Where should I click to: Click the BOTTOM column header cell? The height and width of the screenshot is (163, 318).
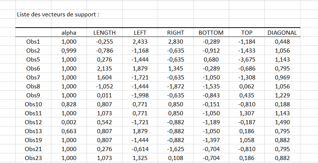pyautogui.click(x=211, y=33)
